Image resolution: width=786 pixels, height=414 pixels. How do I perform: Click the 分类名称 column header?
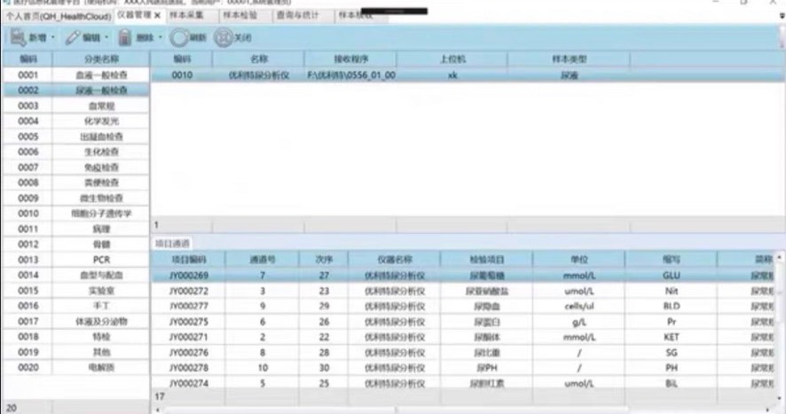click(x=101, y=59)
